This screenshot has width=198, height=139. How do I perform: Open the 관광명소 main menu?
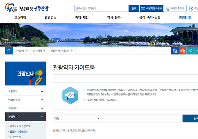(x=51, y=17)
